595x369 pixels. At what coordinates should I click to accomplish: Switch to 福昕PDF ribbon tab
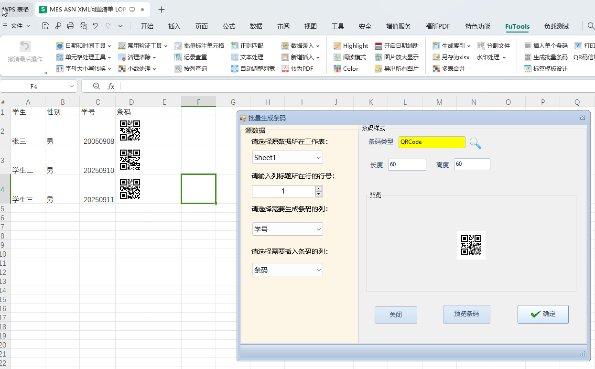(x=438, y=26)
